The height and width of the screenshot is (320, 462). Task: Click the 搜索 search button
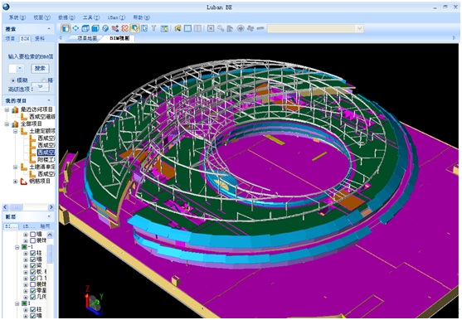40,69
